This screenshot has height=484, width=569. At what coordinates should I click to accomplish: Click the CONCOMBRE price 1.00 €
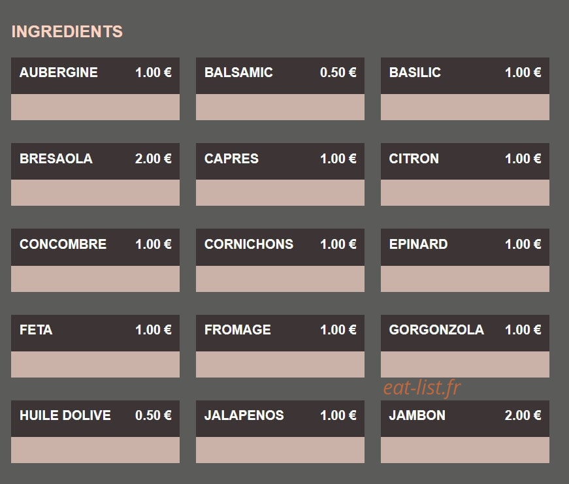pos(153,244)
